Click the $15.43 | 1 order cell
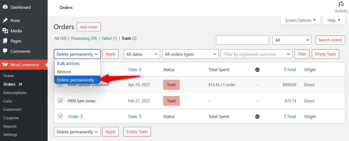 tap(222, 85)
